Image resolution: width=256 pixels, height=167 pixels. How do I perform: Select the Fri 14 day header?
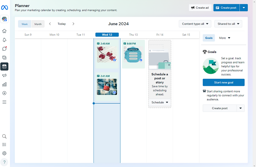(160, 35)
